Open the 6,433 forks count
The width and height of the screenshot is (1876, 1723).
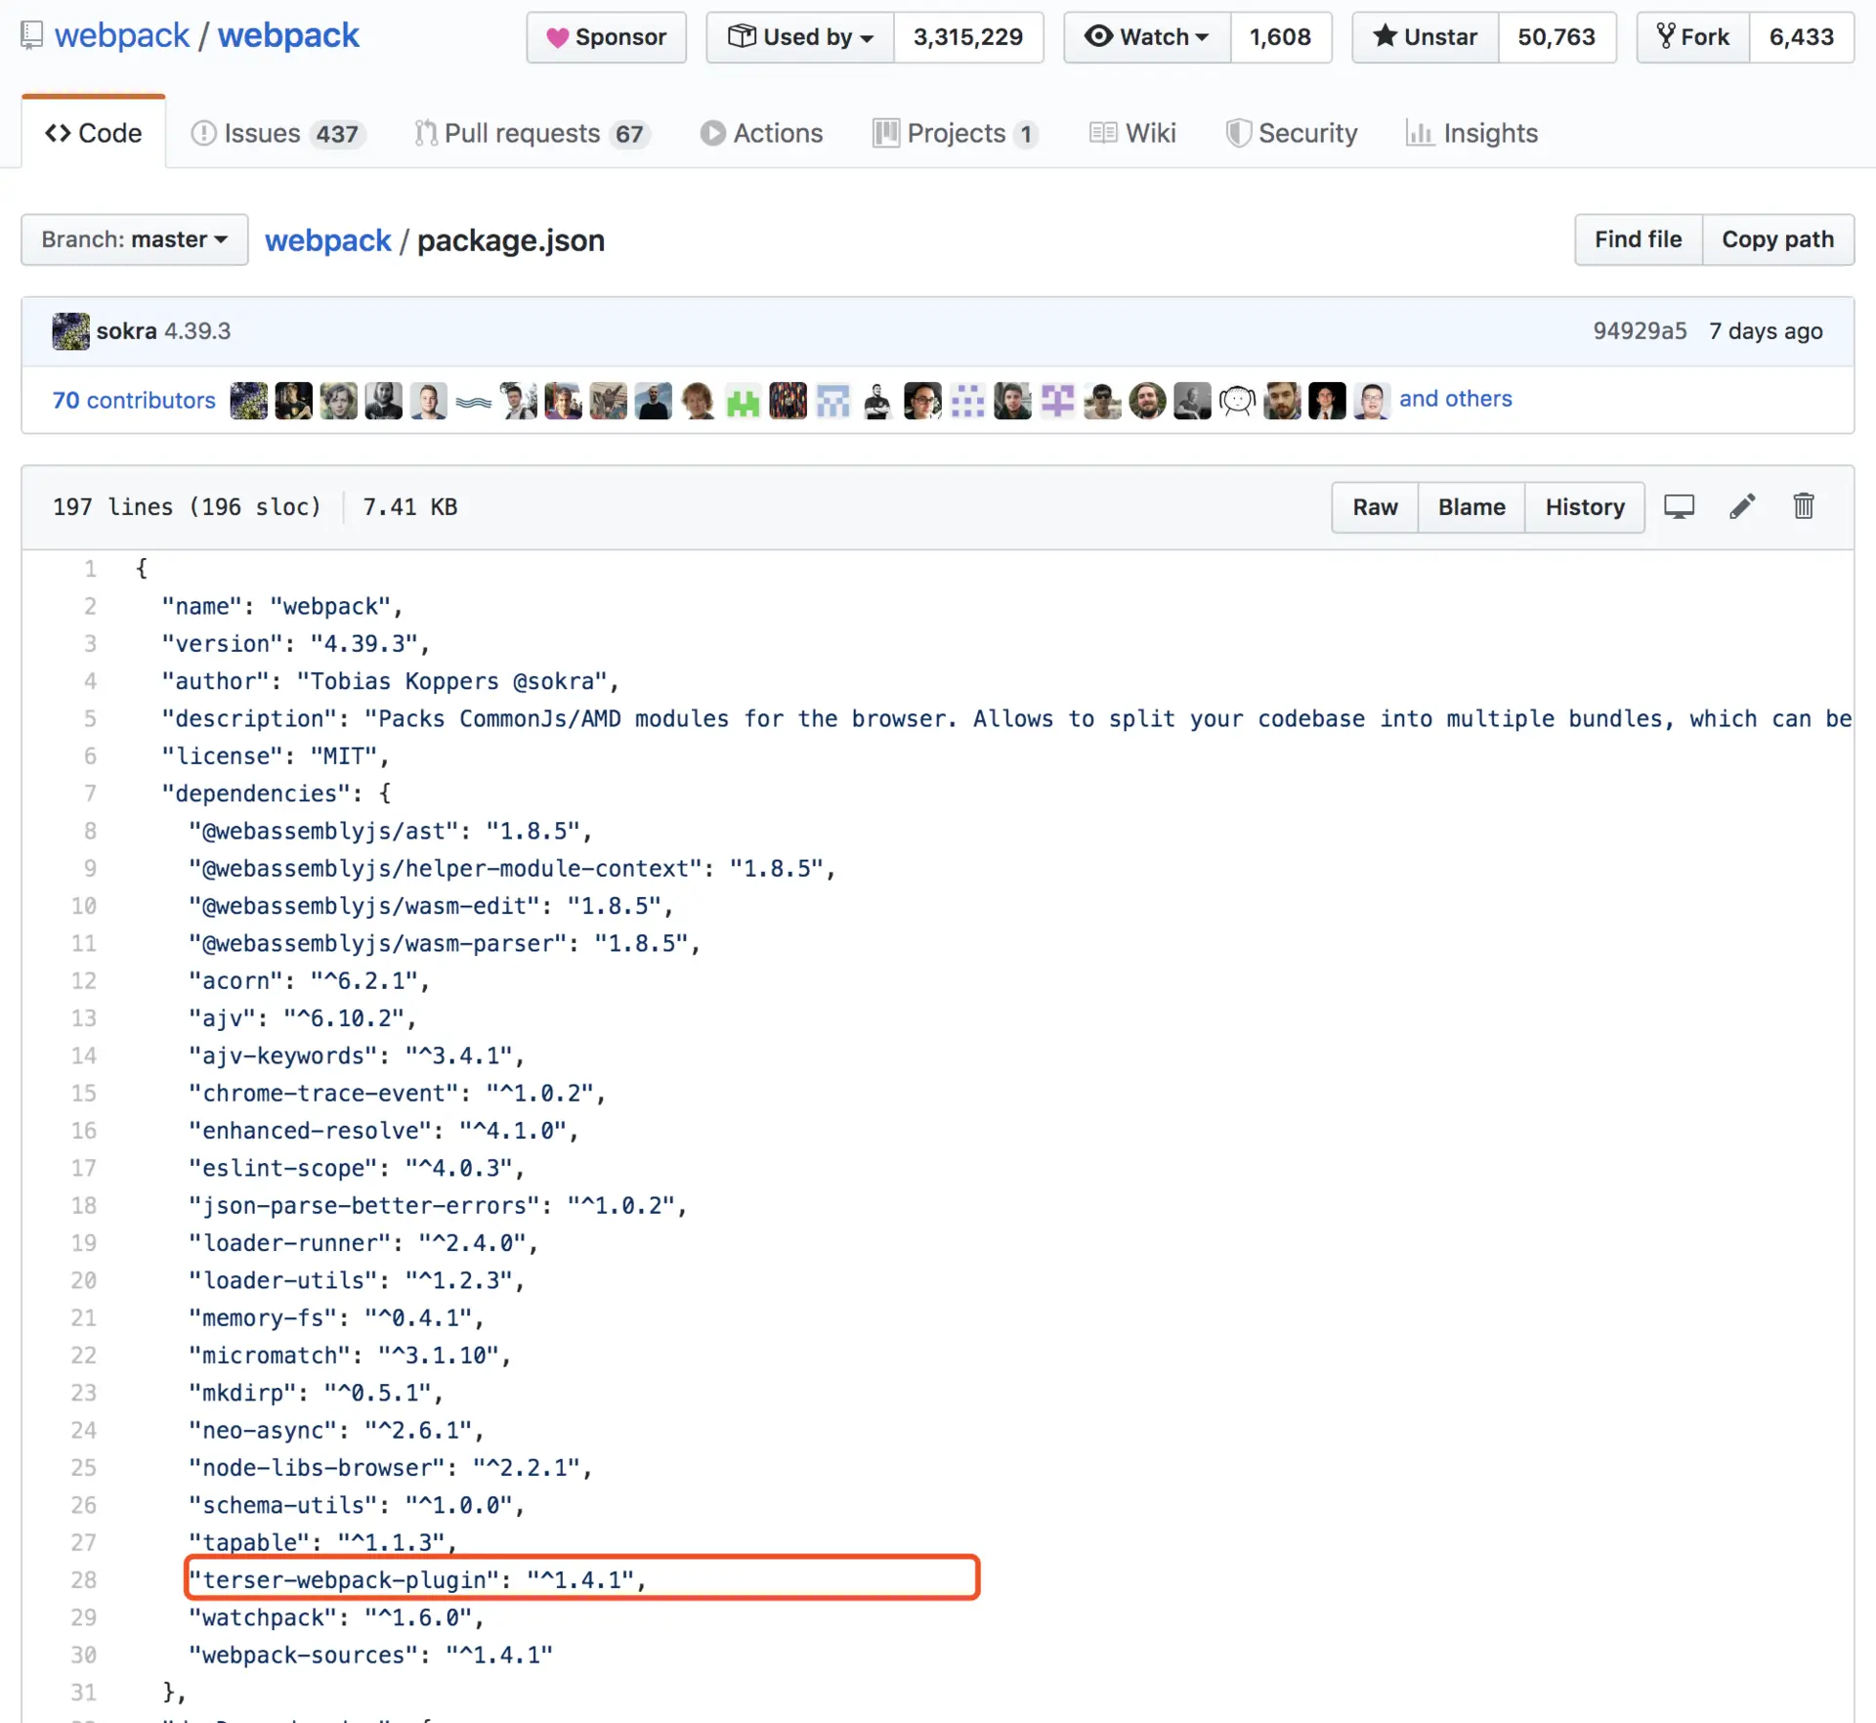[1802, 37]
